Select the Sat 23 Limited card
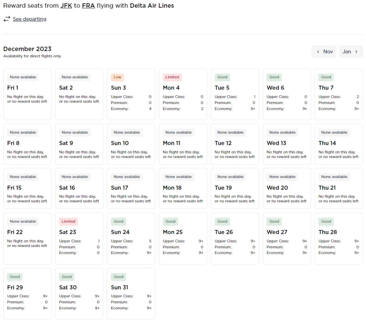 coord(79,238)
